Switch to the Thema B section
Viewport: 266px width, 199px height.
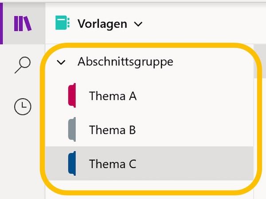pos(112,130)
